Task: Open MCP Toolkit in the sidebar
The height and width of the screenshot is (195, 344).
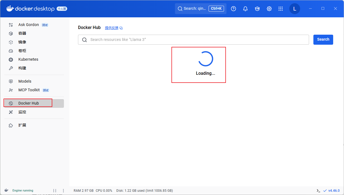Action: tap(29, 90)
